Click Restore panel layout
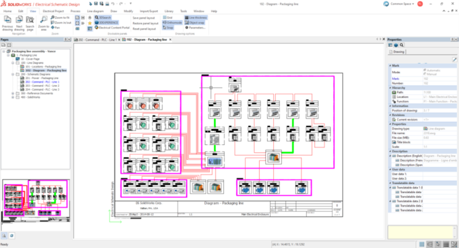 pyautogui.click(x=146, y=23)
